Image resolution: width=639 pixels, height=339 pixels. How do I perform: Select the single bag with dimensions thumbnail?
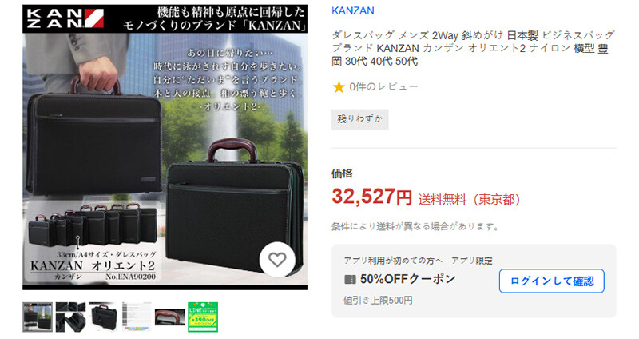(x=104, y=317)
